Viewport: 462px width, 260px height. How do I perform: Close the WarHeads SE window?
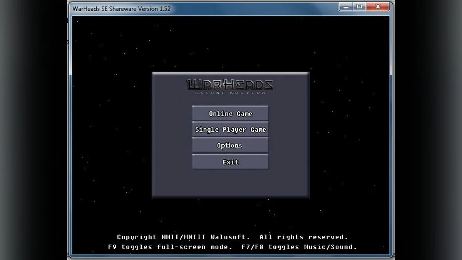(x=378, y=7)
